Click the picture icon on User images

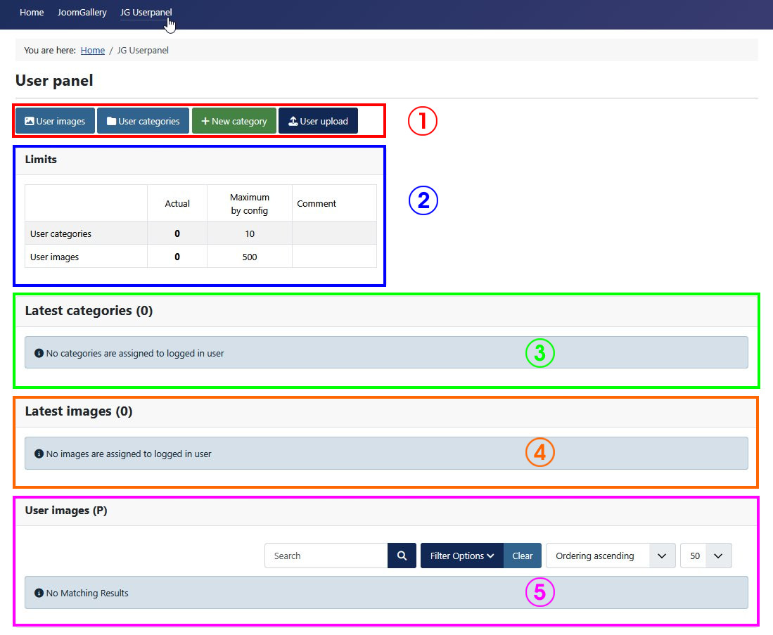(29, 121)
